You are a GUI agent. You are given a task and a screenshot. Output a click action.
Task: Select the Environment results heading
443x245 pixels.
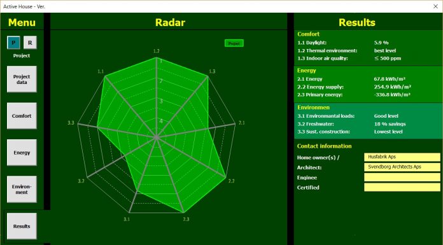pos(313,108)
